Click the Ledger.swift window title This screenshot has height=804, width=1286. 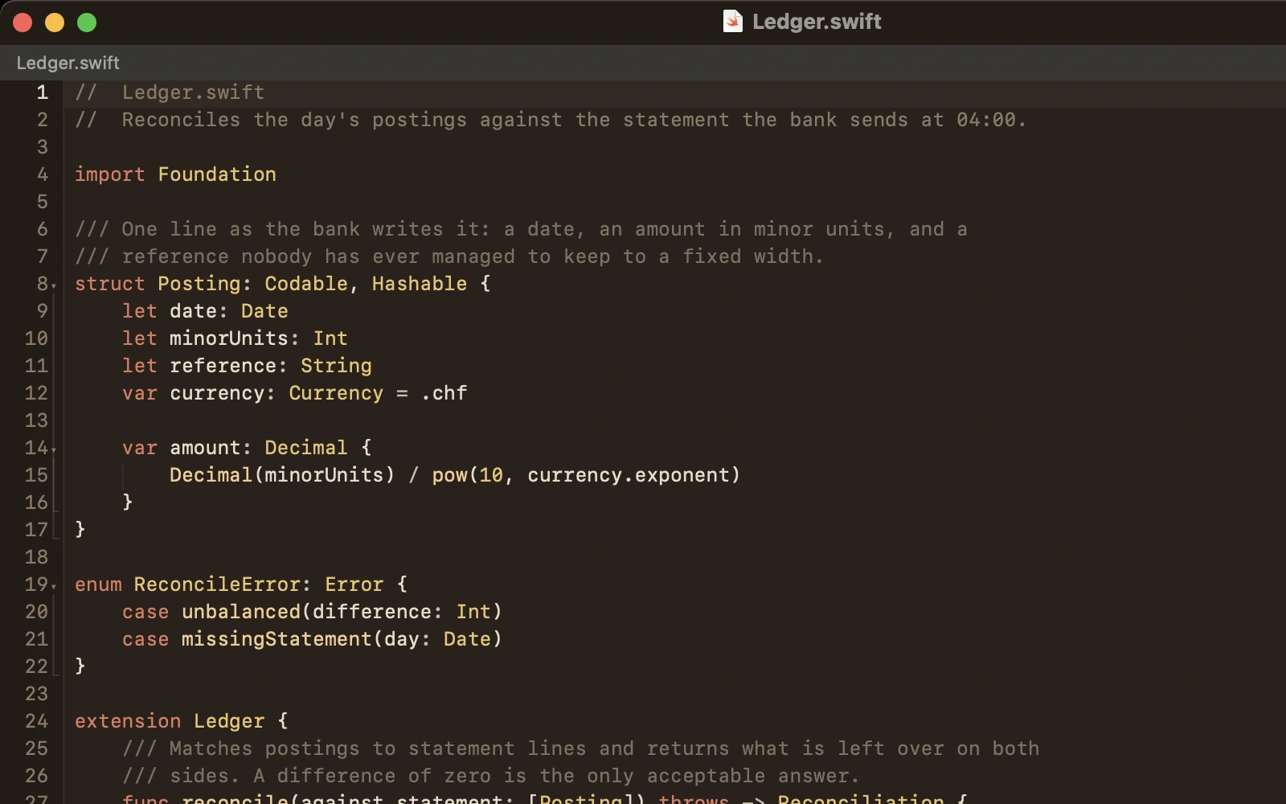tap(817, 22)
